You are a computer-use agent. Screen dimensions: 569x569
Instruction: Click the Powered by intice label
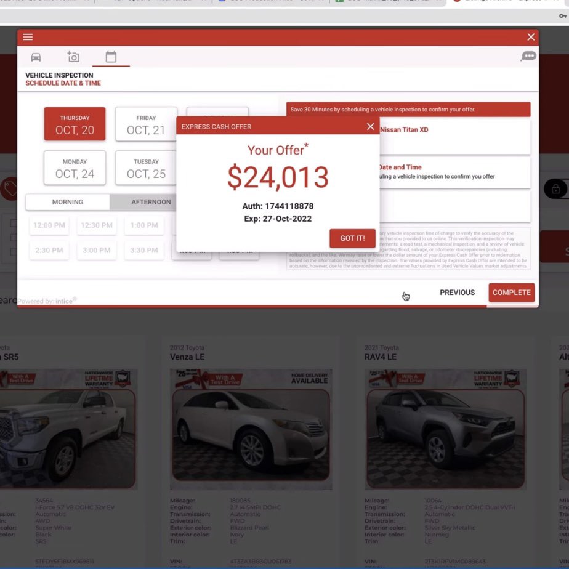point(47,301)
